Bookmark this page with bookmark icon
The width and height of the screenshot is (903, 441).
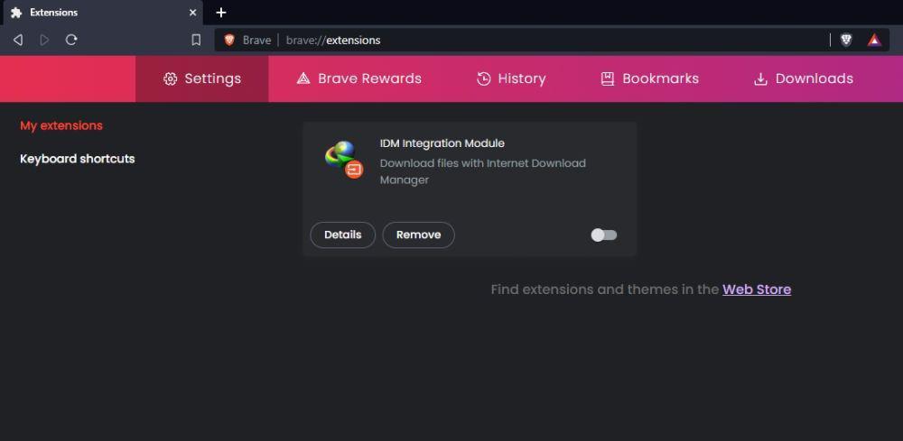(196, 40)
